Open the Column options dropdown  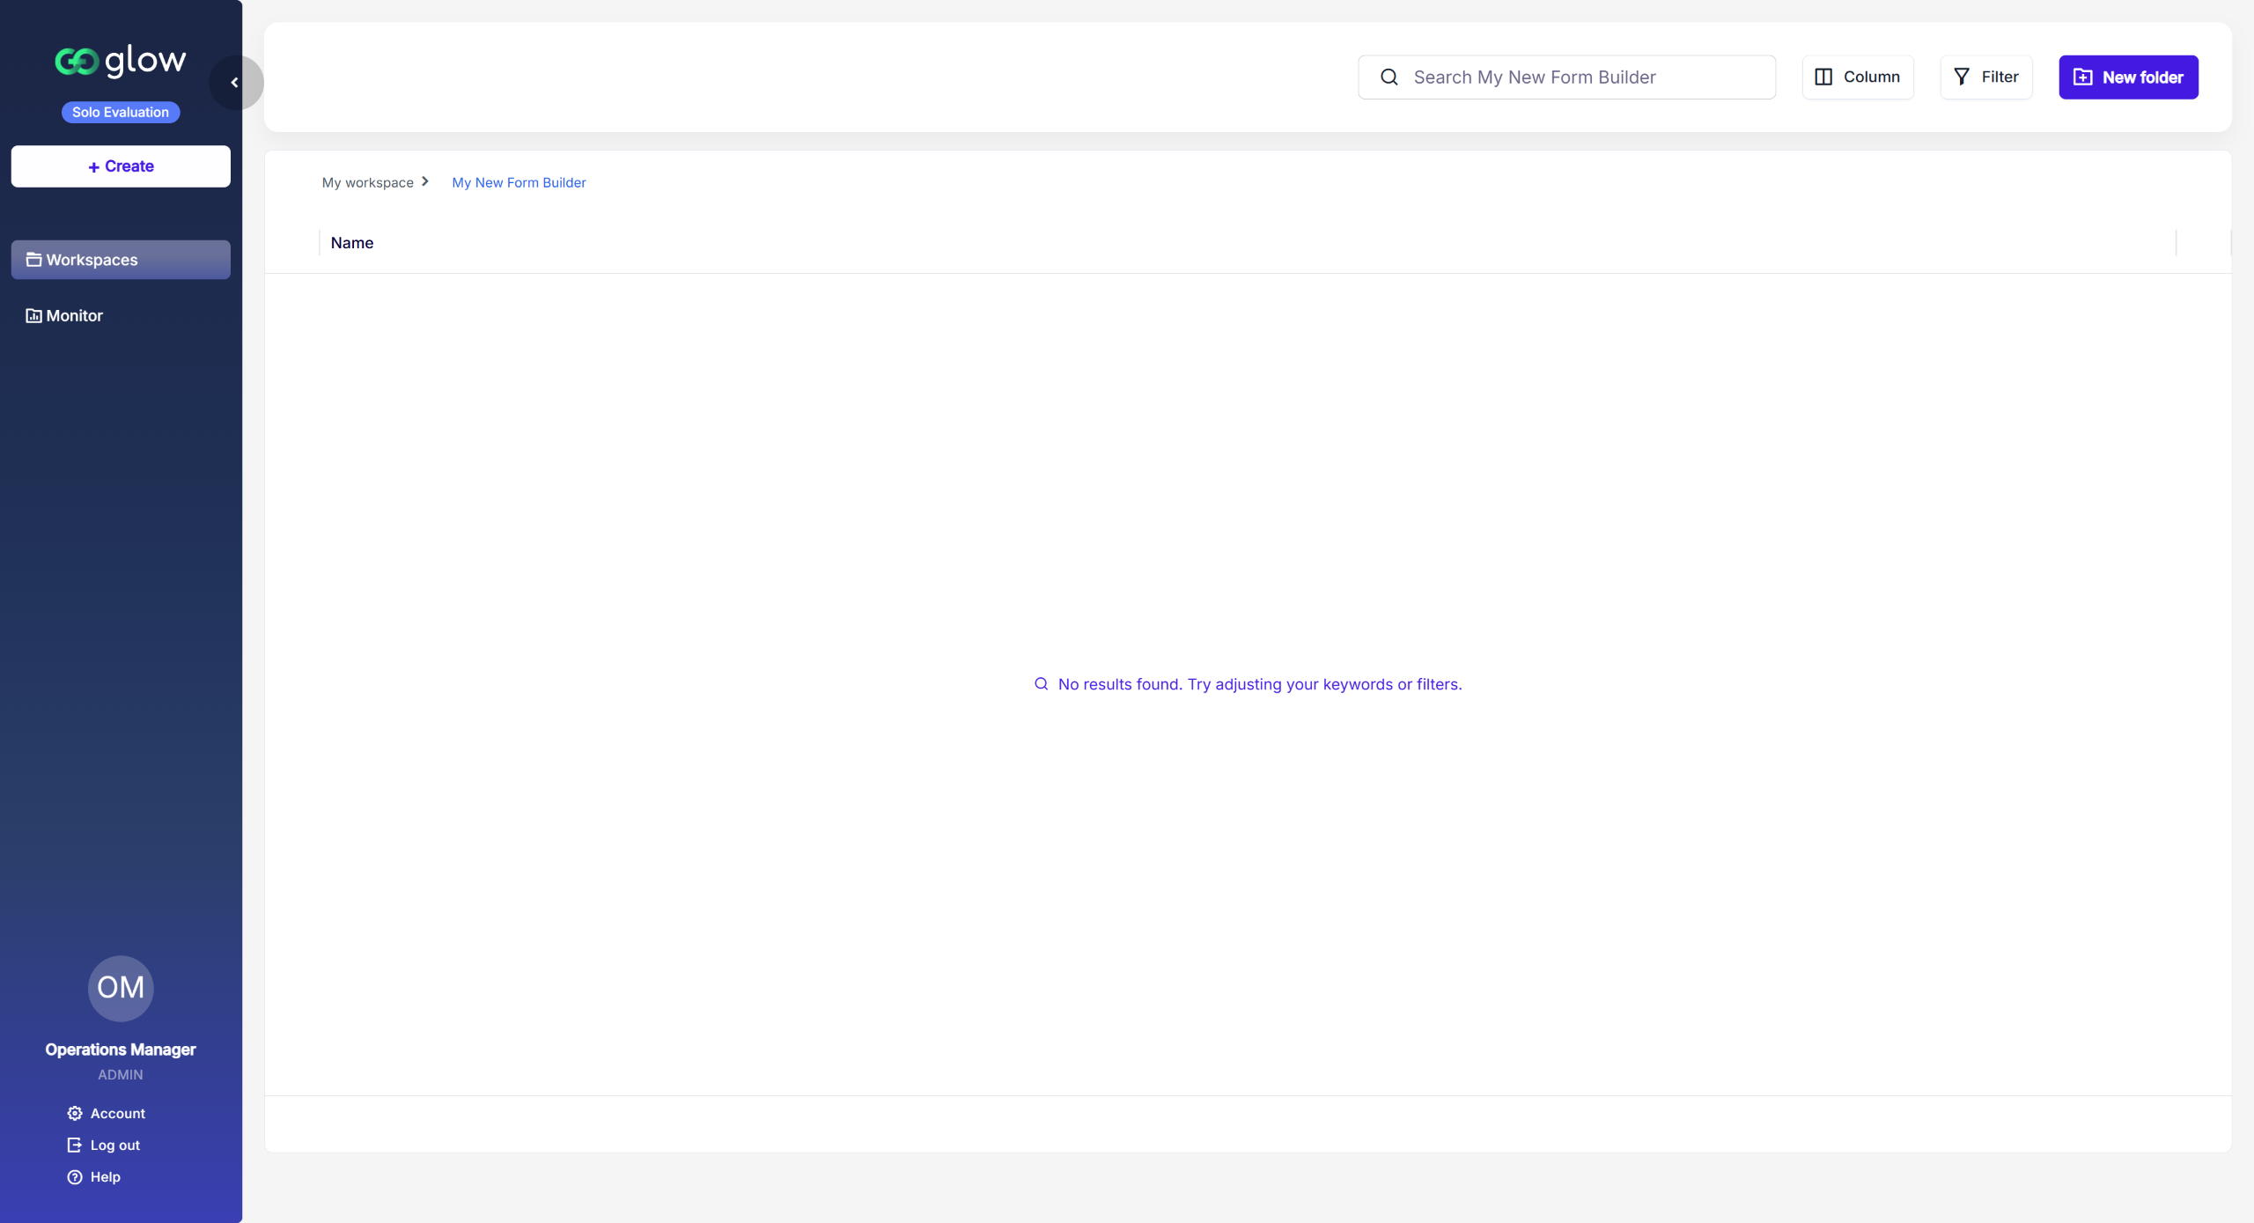(x=1858, y=77)
